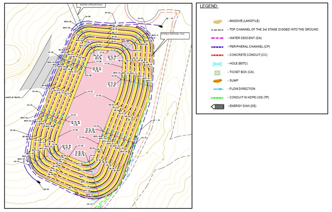The image size is (332, 212).
Task: Click the gray Top Channel dashed line sample
Action: [x=217, y=30]
